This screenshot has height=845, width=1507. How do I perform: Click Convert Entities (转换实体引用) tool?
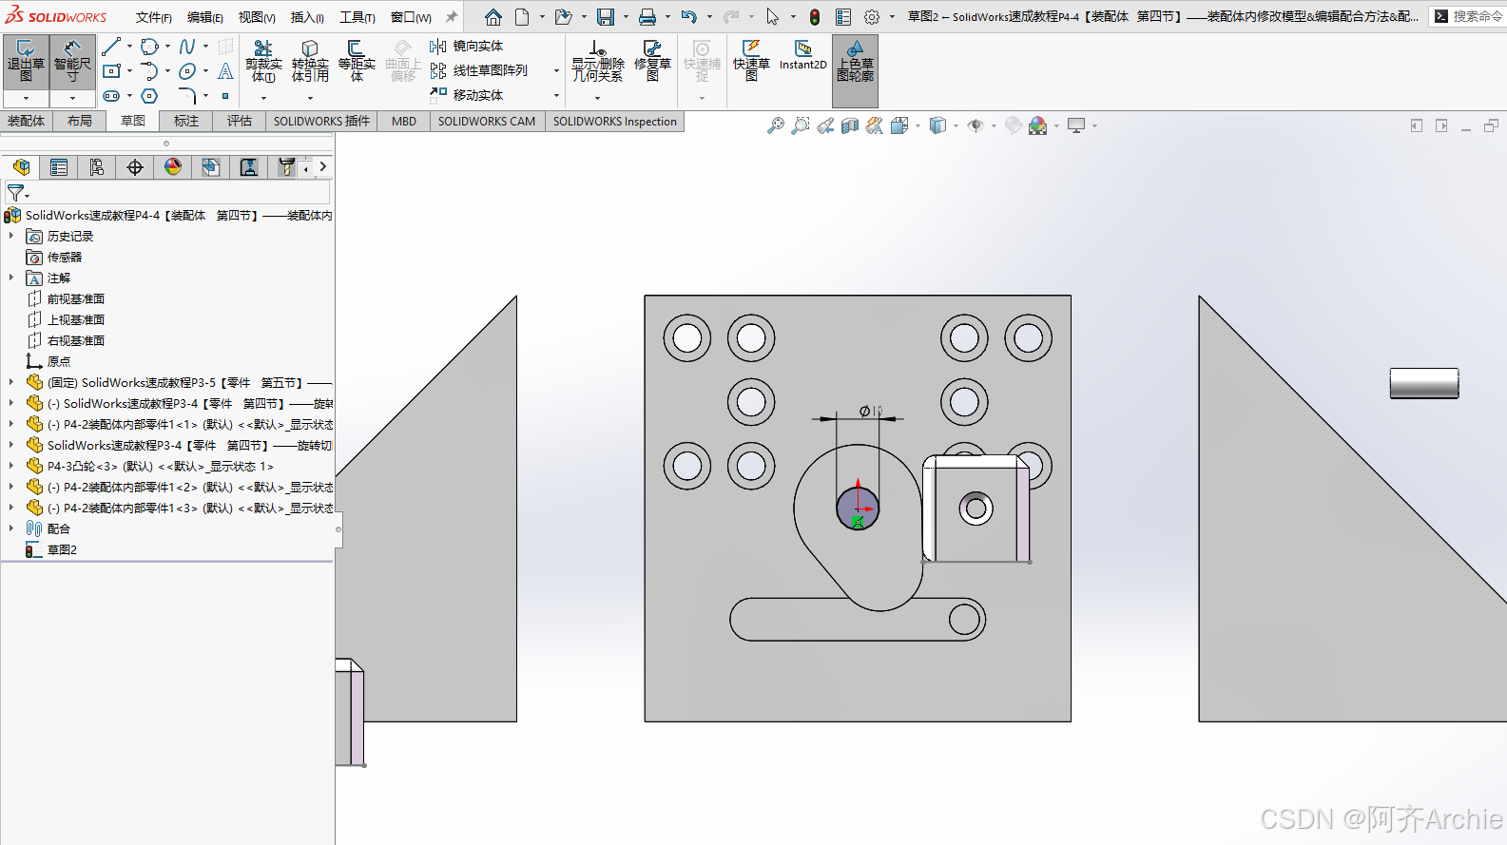pyautogui.click(x=310, y=61)
